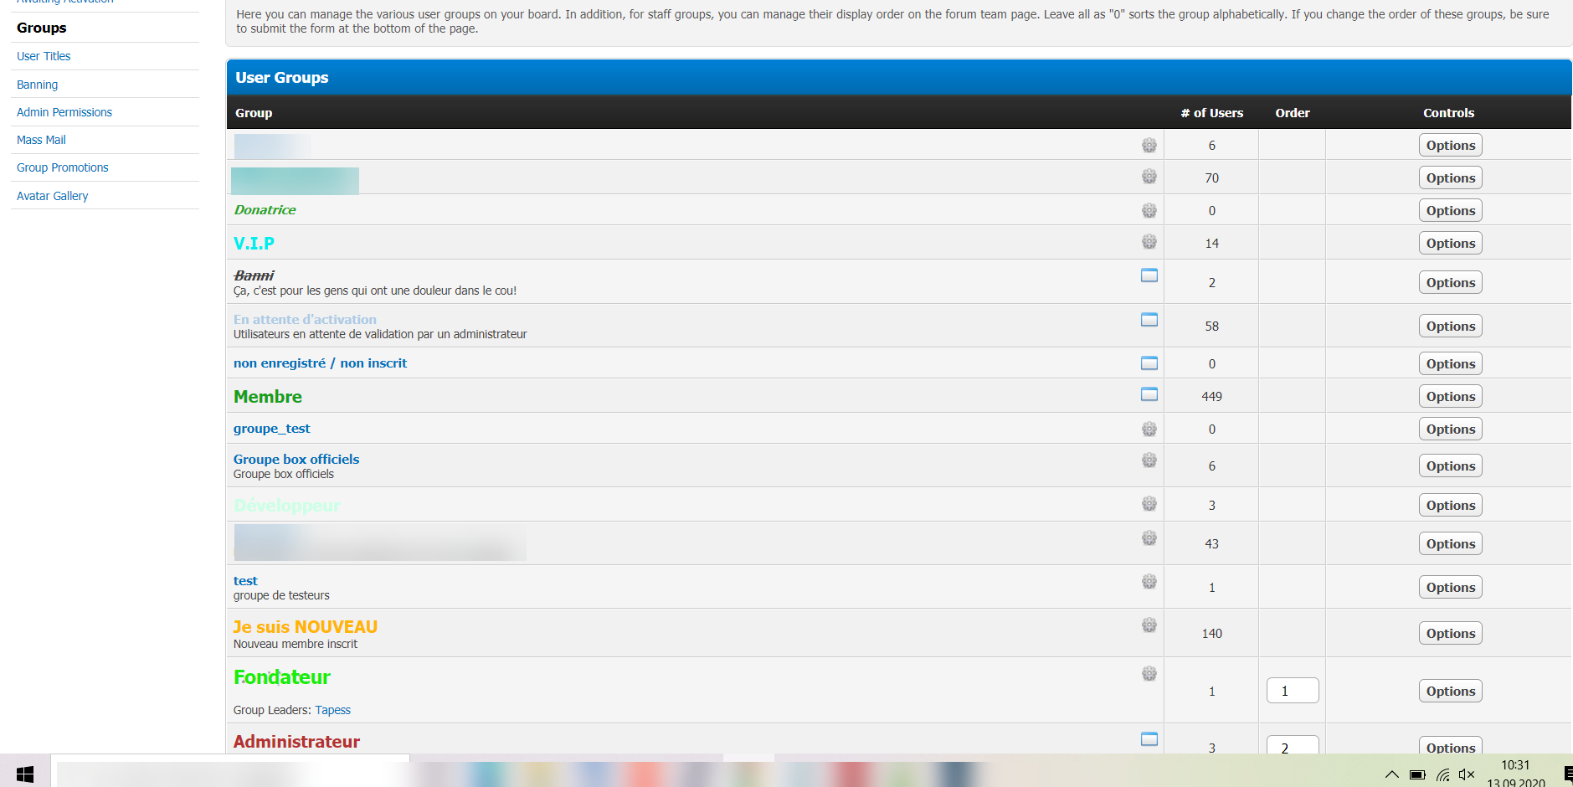
Task: Open Banning in sidebar
Action: (x=38, y=85)
